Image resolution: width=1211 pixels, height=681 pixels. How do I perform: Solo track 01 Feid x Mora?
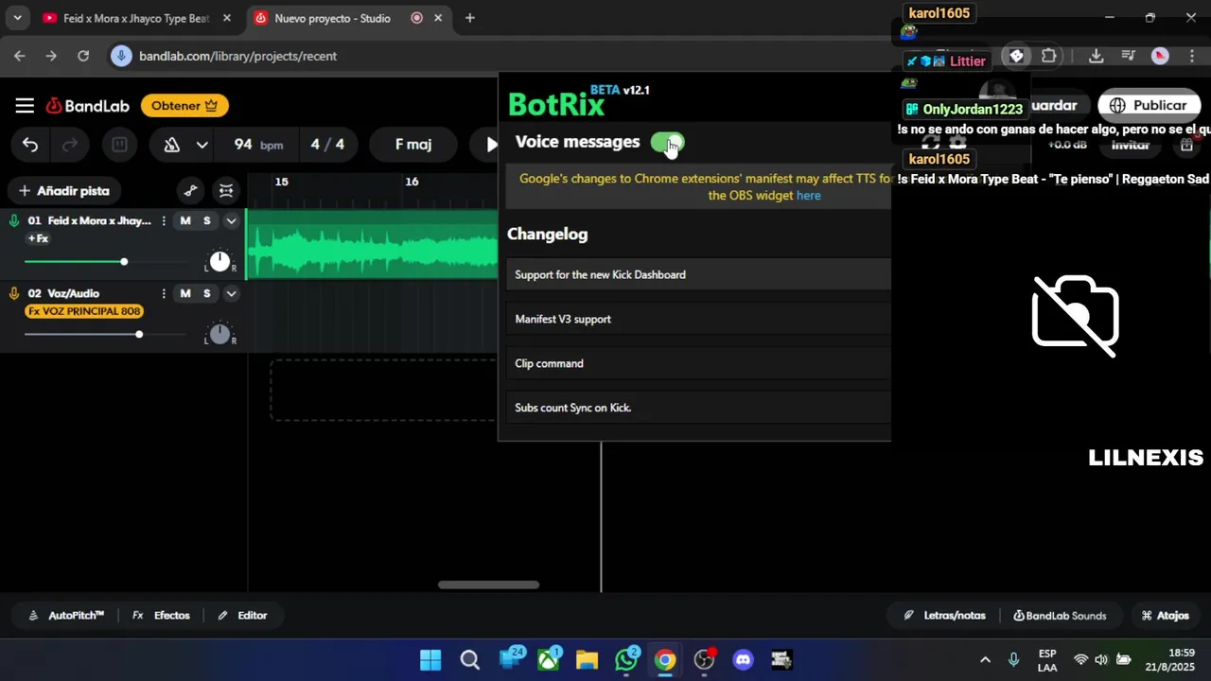point(207,220)
